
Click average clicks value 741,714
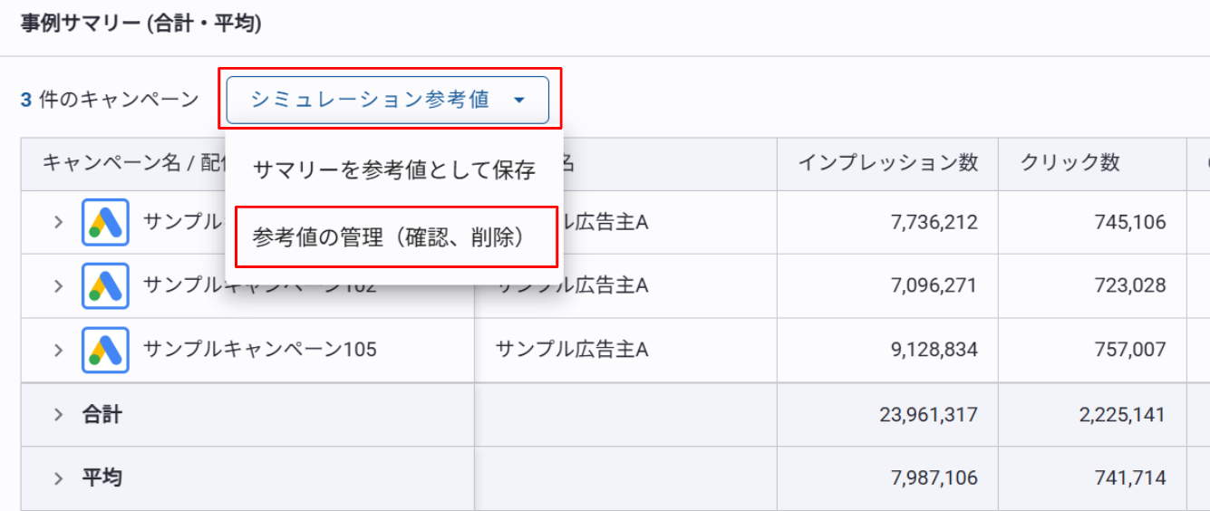click(1129, 478)
